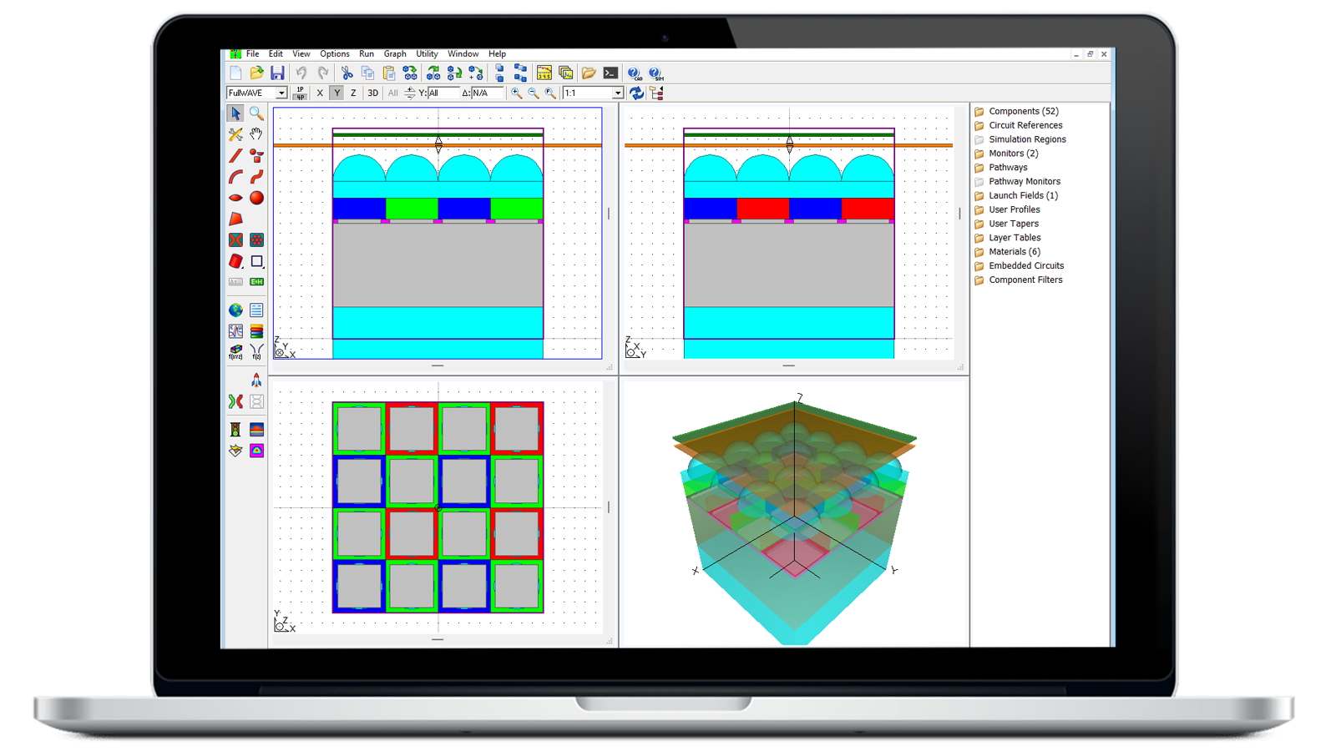Select the Launch Field rocket tool

pos(256,380)
